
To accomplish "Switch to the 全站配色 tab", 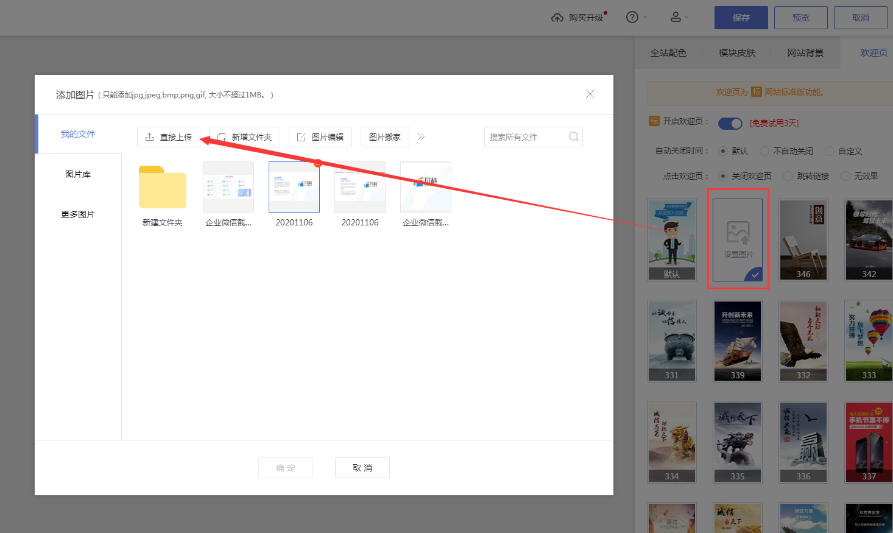I will coord(668,53).
